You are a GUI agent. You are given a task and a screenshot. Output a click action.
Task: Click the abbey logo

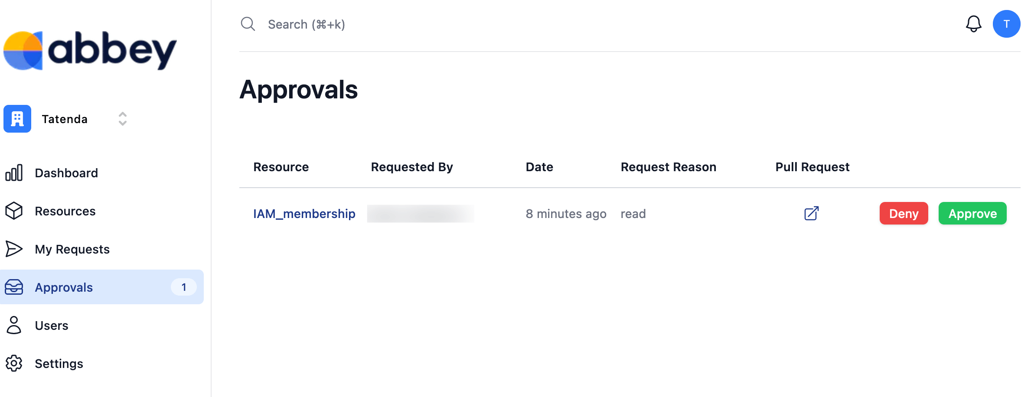pos(90,50)
